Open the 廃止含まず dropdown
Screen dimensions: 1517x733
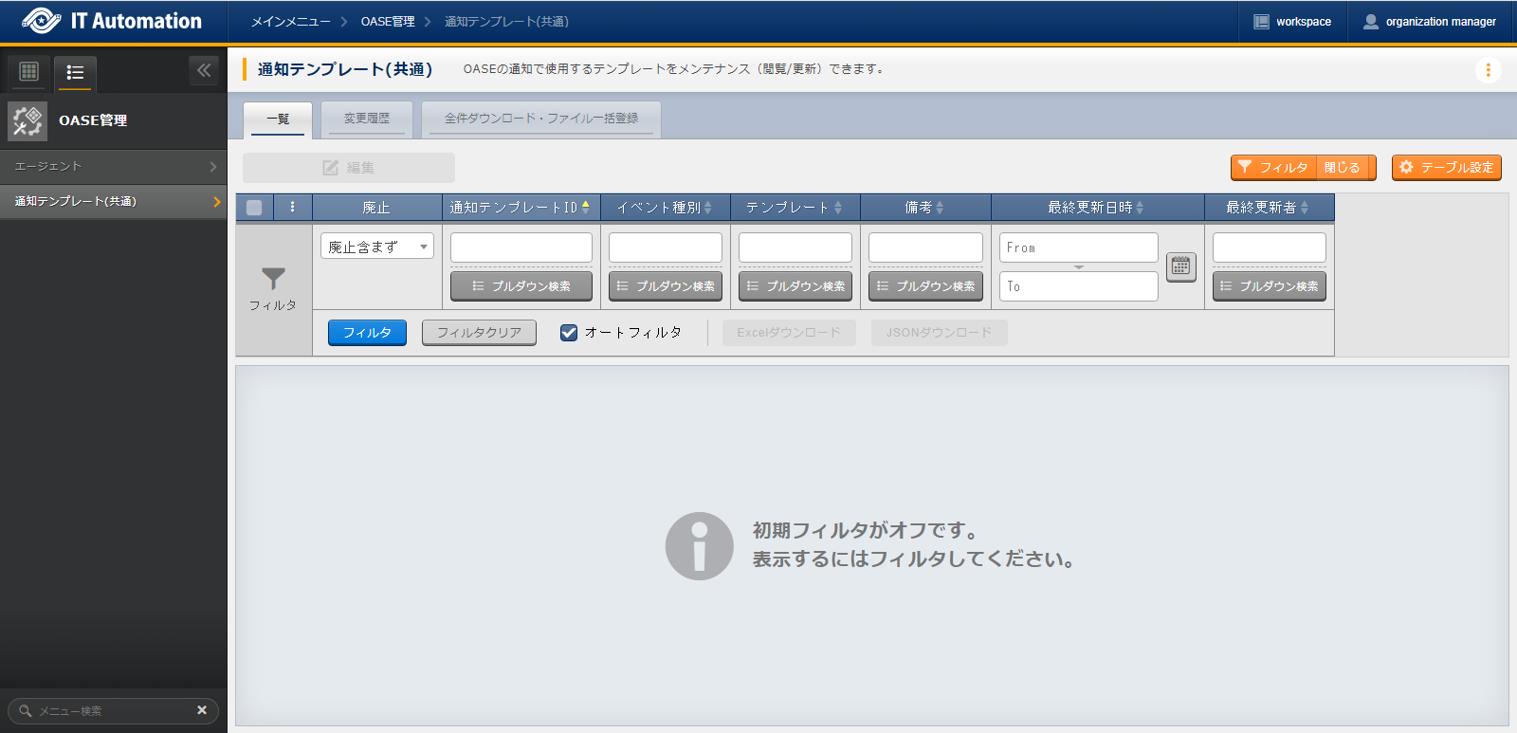376,247
